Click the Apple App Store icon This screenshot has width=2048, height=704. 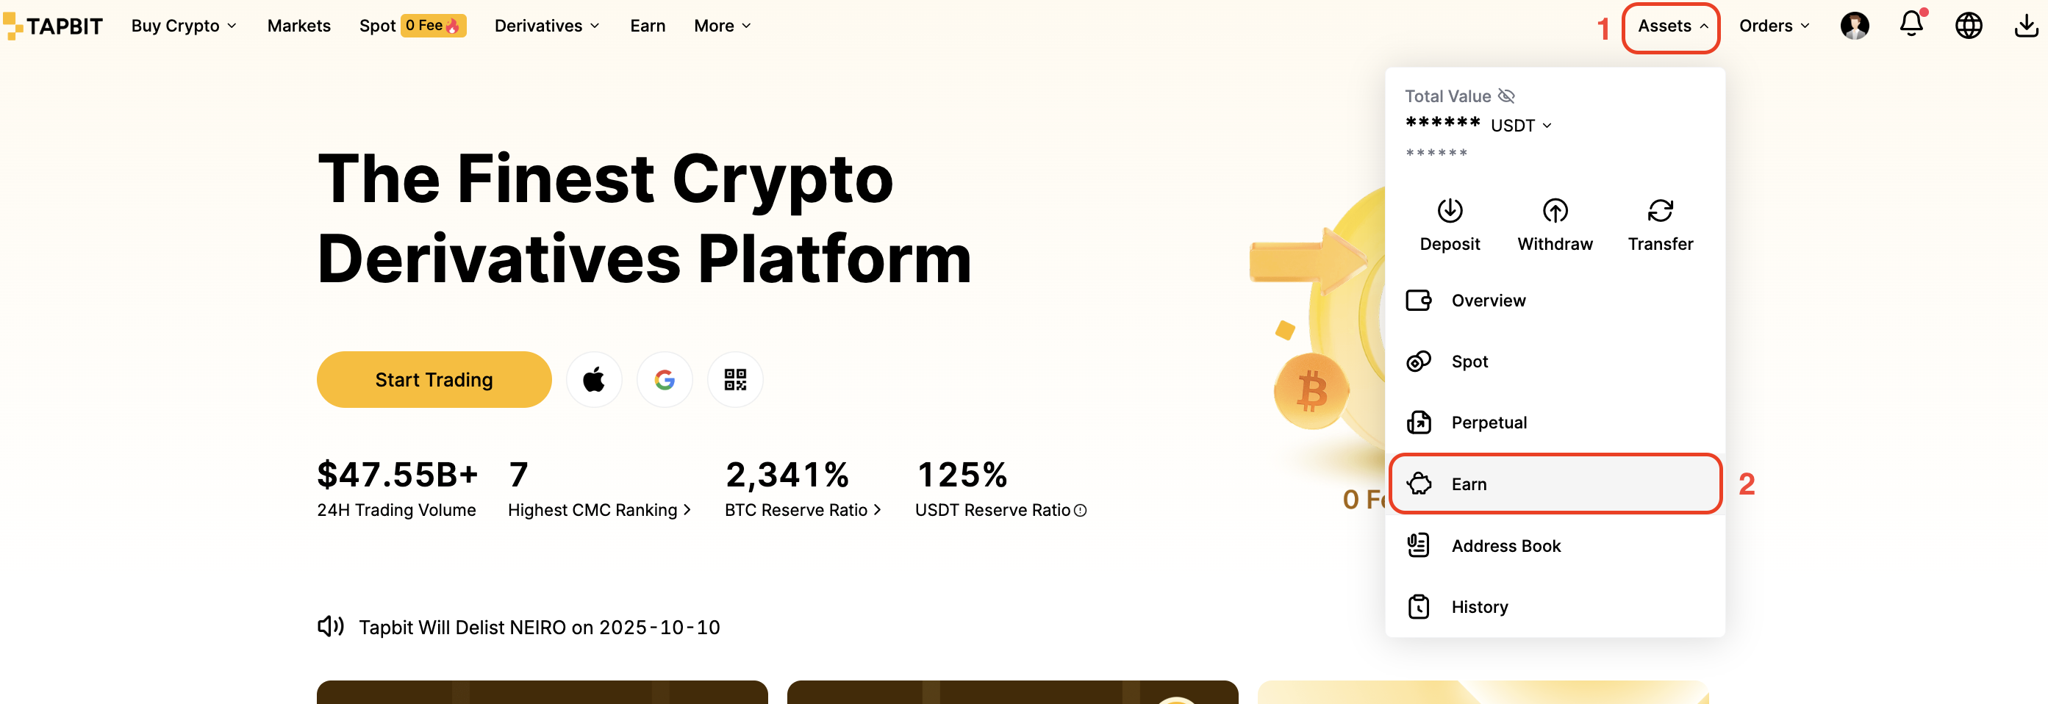tap(594, 380)
